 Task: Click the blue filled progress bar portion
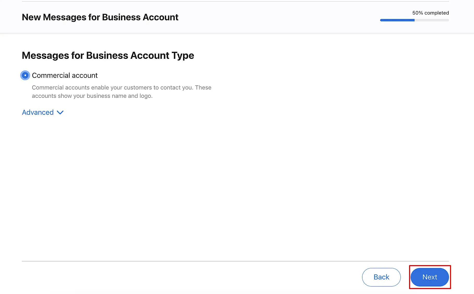[397, 20]
